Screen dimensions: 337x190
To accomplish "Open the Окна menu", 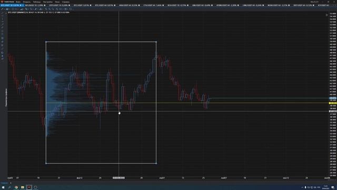I will [57, 2].
